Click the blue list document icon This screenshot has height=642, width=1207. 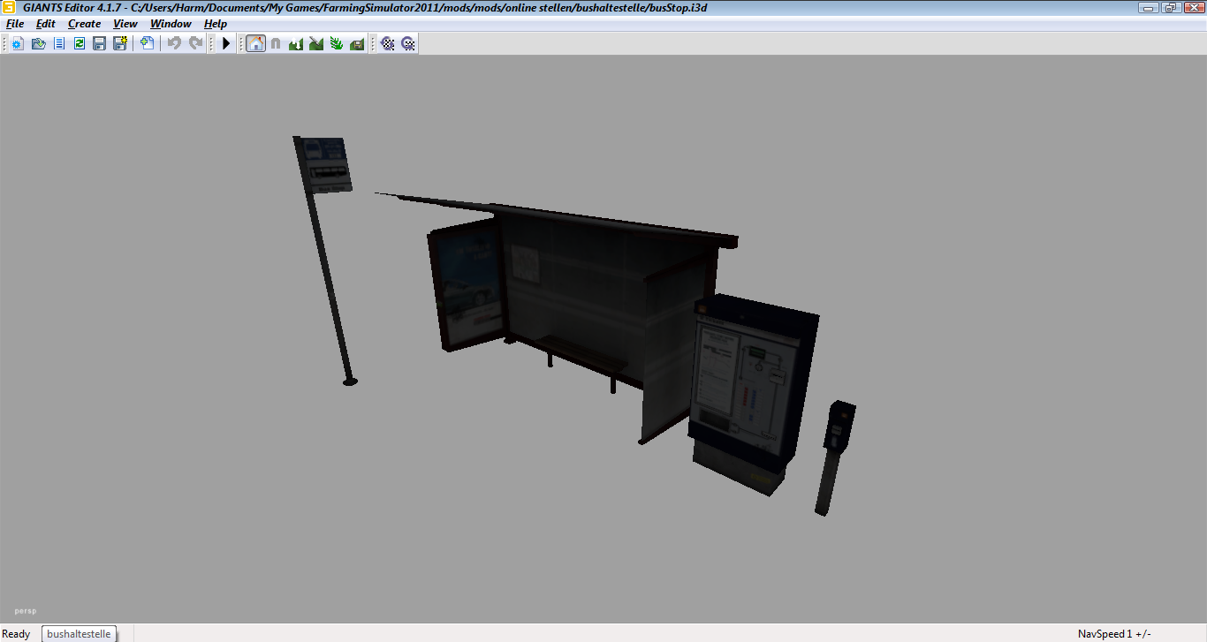click(x=59, y=43)
